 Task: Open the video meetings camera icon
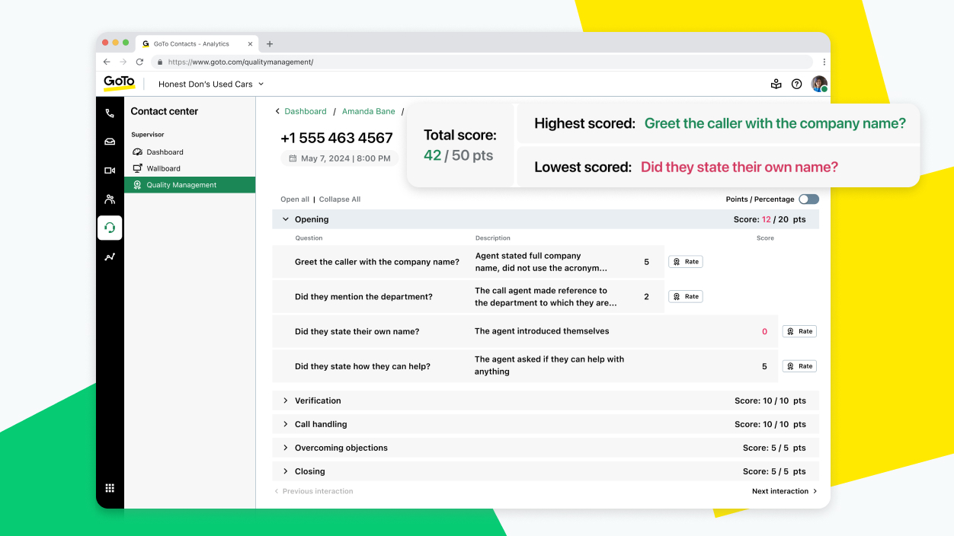pos(110,171)
